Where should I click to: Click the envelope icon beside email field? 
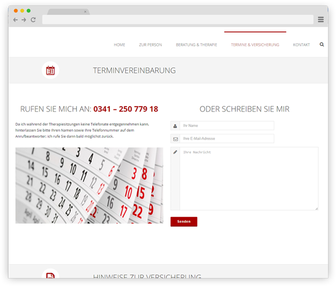175,139
